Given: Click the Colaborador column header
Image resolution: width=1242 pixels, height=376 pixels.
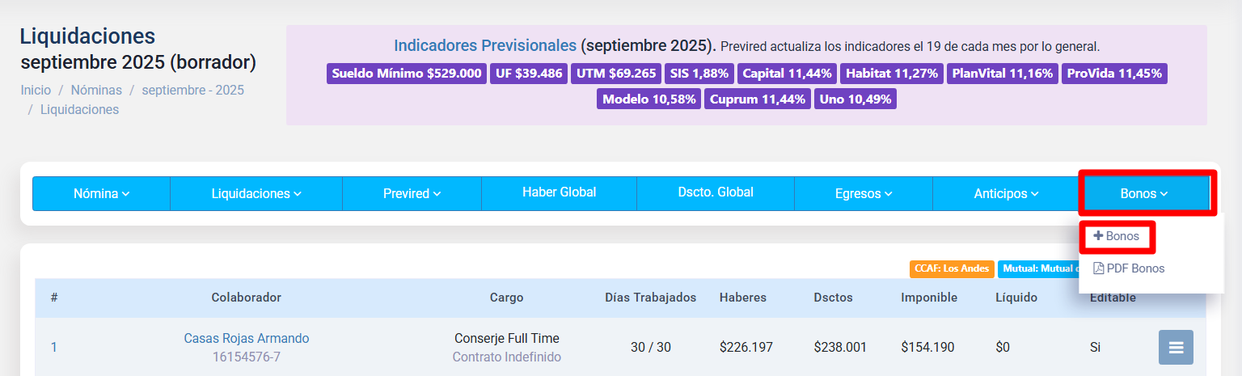Looking at the screenshot, I should click(x=246, y=298).
